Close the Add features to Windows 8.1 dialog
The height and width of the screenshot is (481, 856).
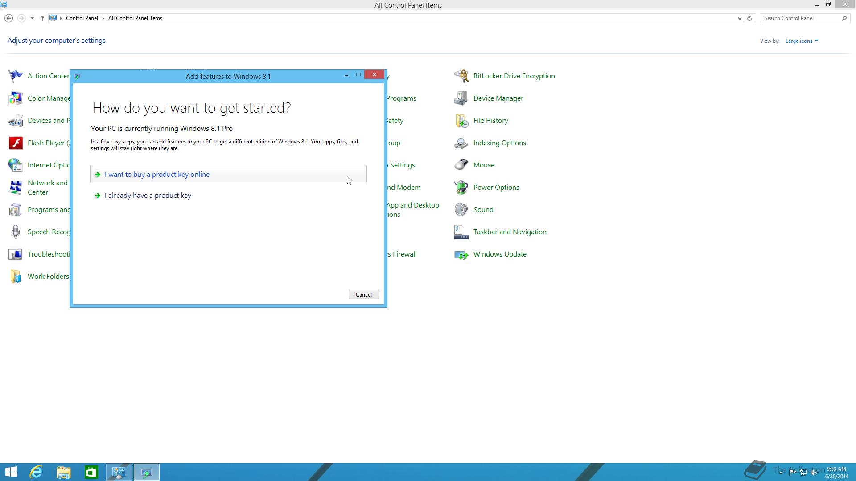[x=374, y=75]
